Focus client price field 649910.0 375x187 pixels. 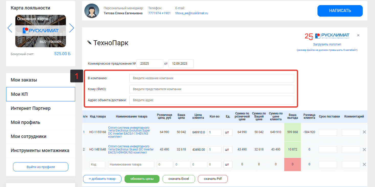(198, 132)
